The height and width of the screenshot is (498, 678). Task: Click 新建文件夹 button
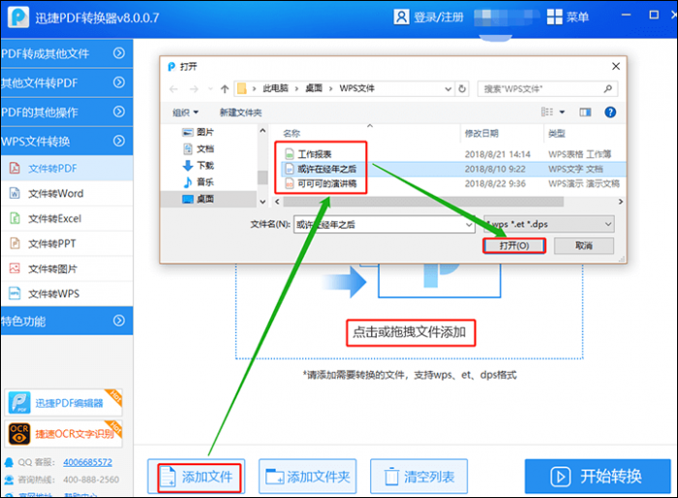pyautogui.click(x=240, y=112)
